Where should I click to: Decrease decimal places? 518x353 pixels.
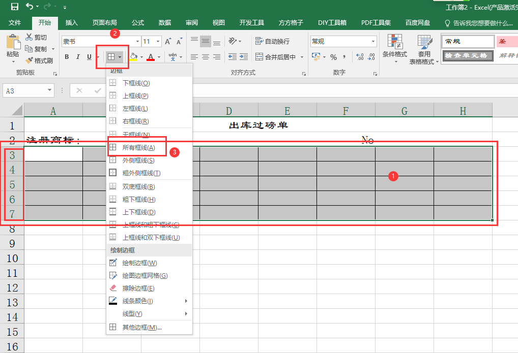tap(371, 57)
